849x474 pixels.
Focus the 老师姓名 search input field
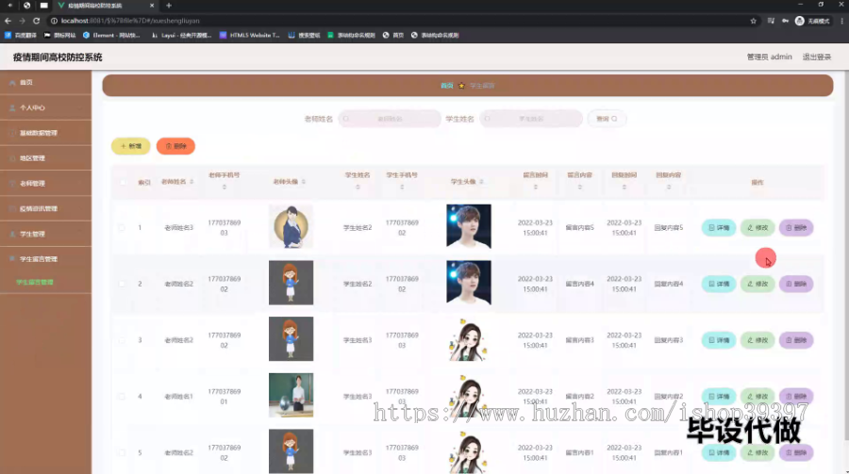[x=390, y=119]
